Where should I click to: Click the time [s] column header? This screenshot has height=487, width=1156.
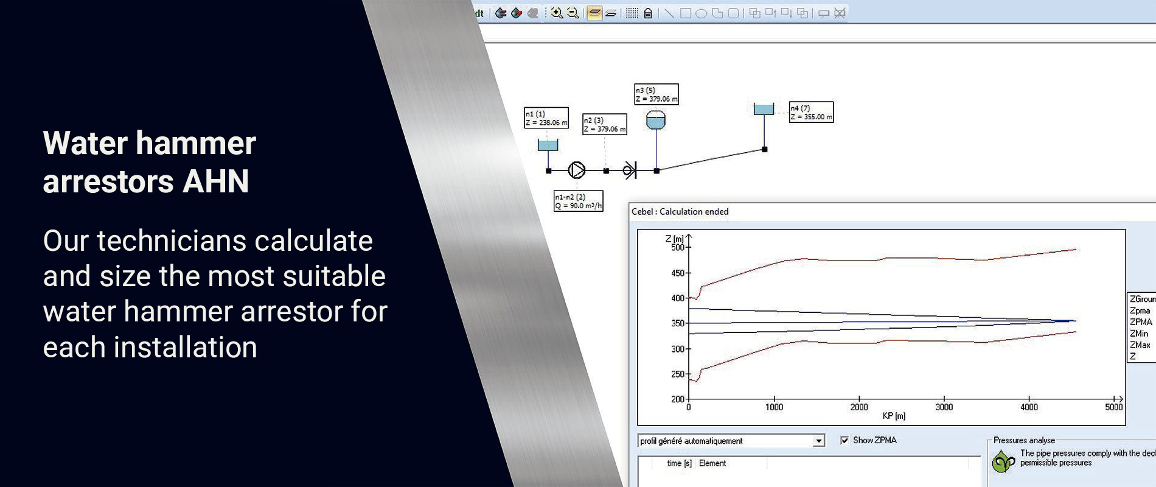coord(679,463)
